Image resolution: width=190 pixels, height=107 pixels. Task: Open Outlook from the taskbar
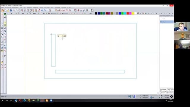(16, 100)
